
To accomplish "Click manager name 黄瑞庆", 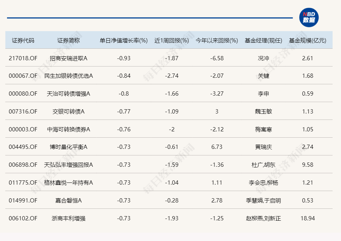I will [263, 147].
